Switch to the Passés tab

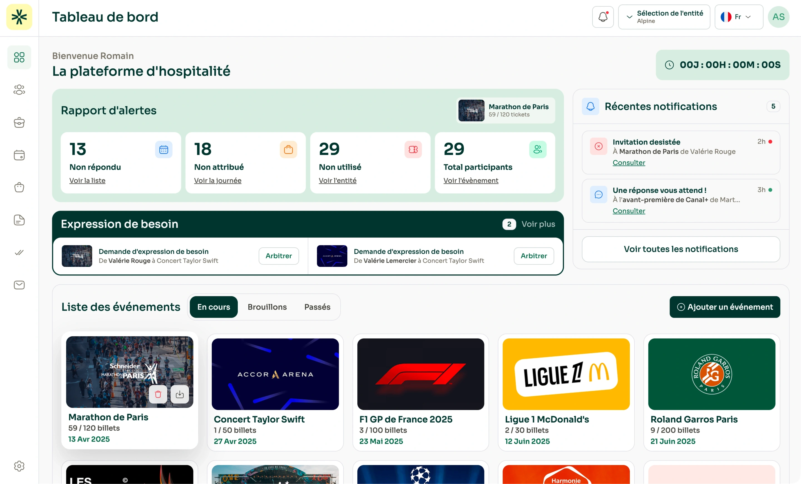317,307
